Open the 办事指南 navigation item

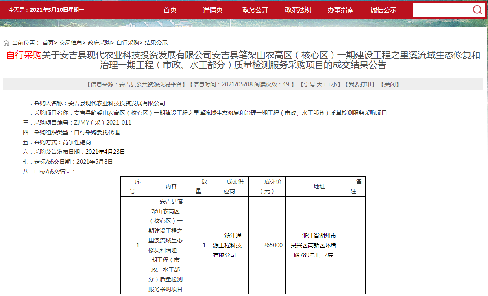341,10
